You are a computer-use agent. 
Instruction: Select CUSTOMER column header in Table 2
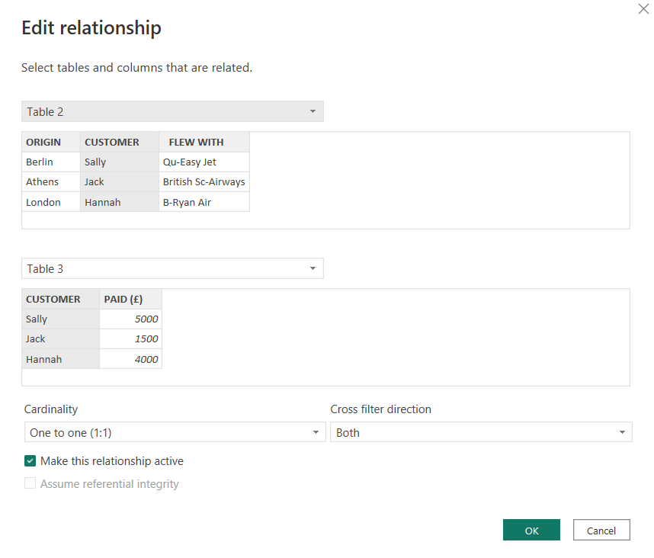pos(112,143)
